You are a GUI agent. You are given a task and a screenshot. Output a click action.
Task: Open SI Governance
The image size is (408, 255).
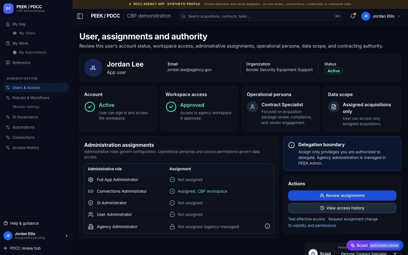(36, 117)
